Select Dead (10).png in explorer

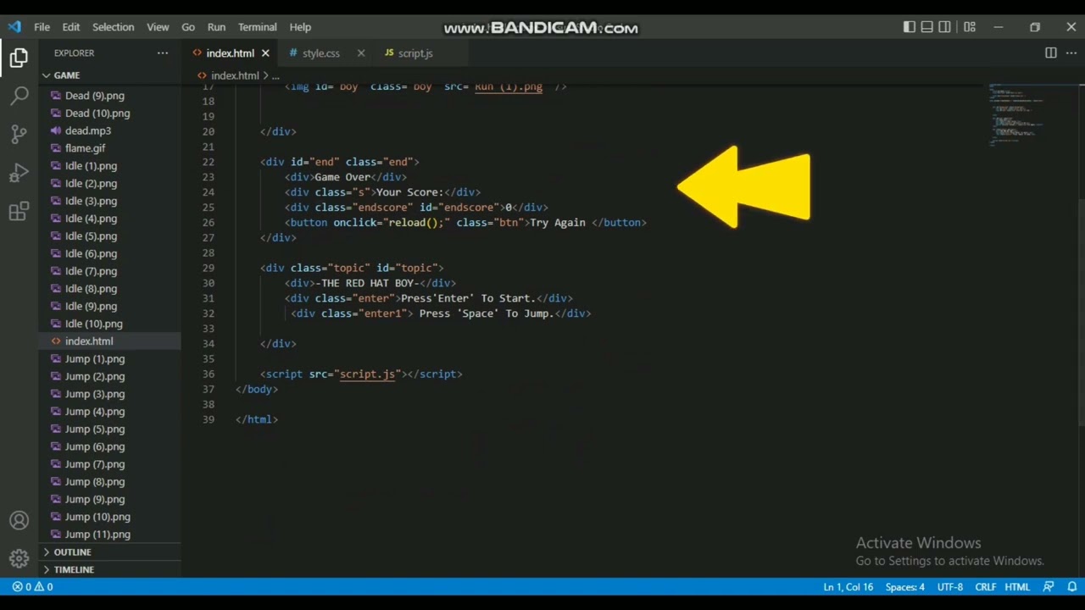click(x=97, y=113)
